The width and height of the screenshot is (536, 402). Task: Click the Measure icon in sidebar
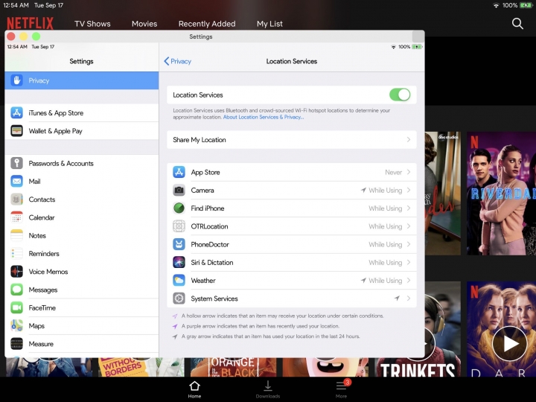click(x=16, y=344)
